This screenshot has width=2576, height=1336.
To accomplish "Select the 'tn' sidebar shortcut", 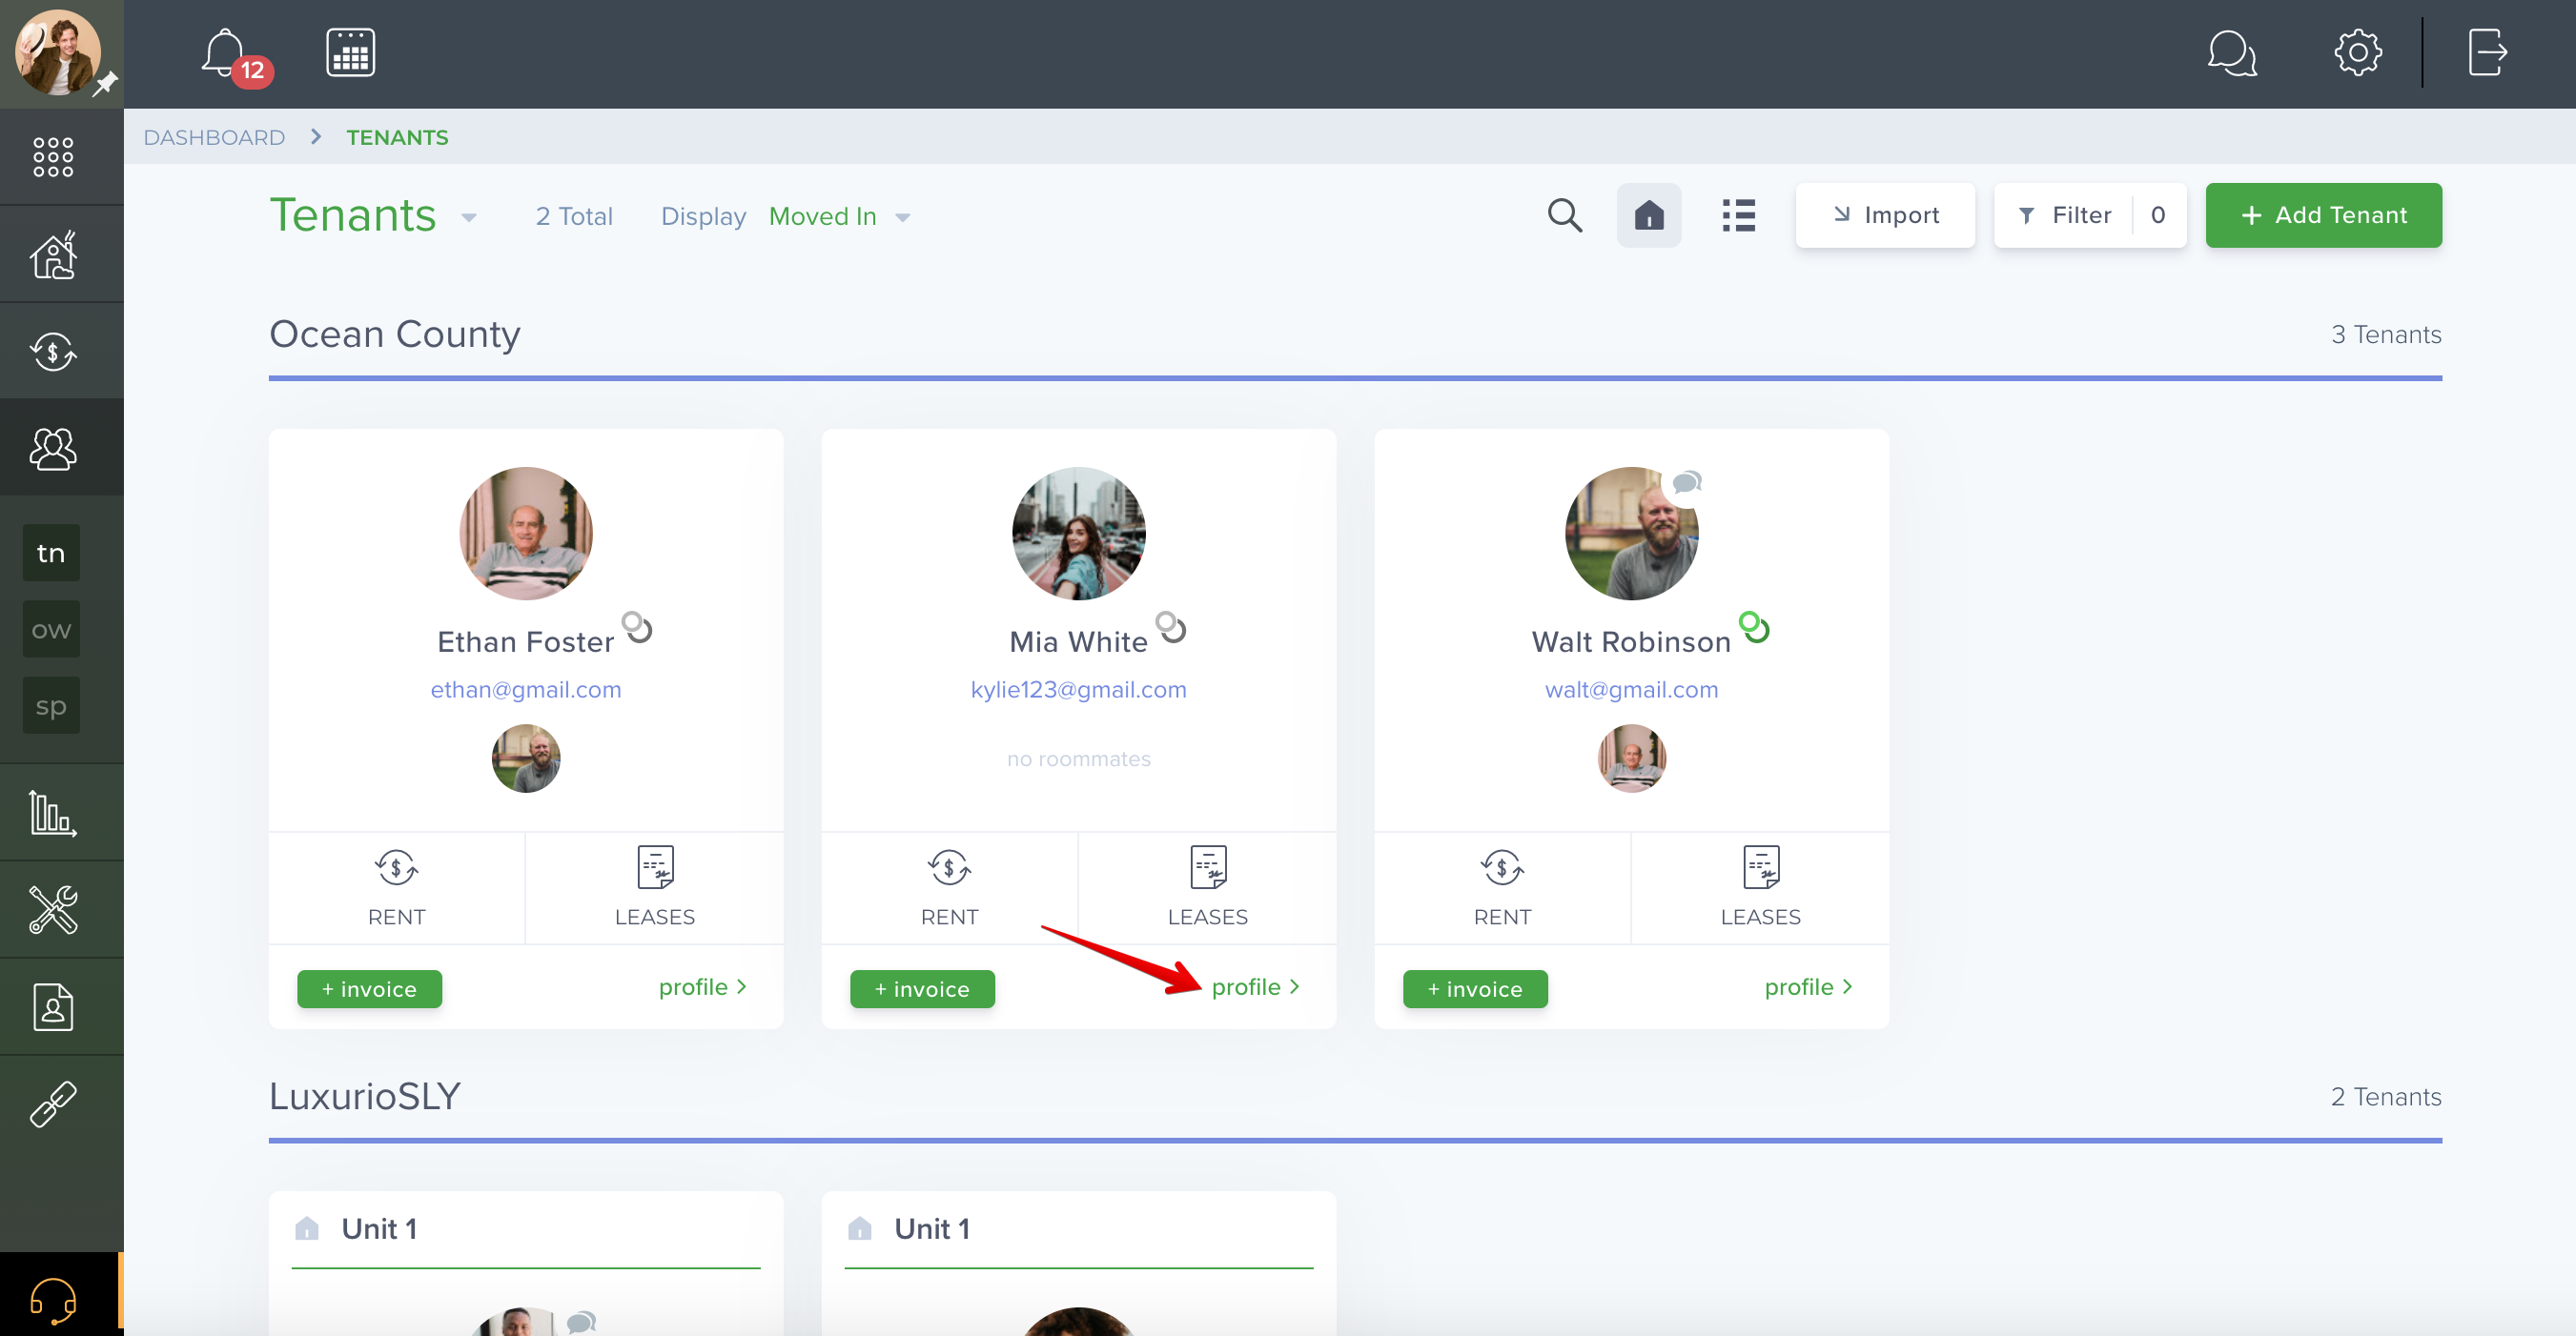I will coord(51,553).
